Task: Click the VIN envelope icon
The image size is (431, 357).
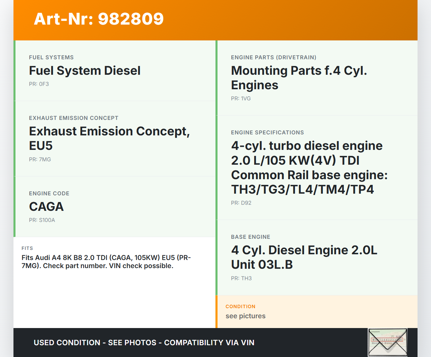Action: (388, 342)
